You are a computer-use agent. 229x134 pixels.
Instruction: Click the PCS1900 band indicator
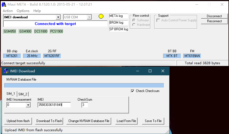[56, 31]
